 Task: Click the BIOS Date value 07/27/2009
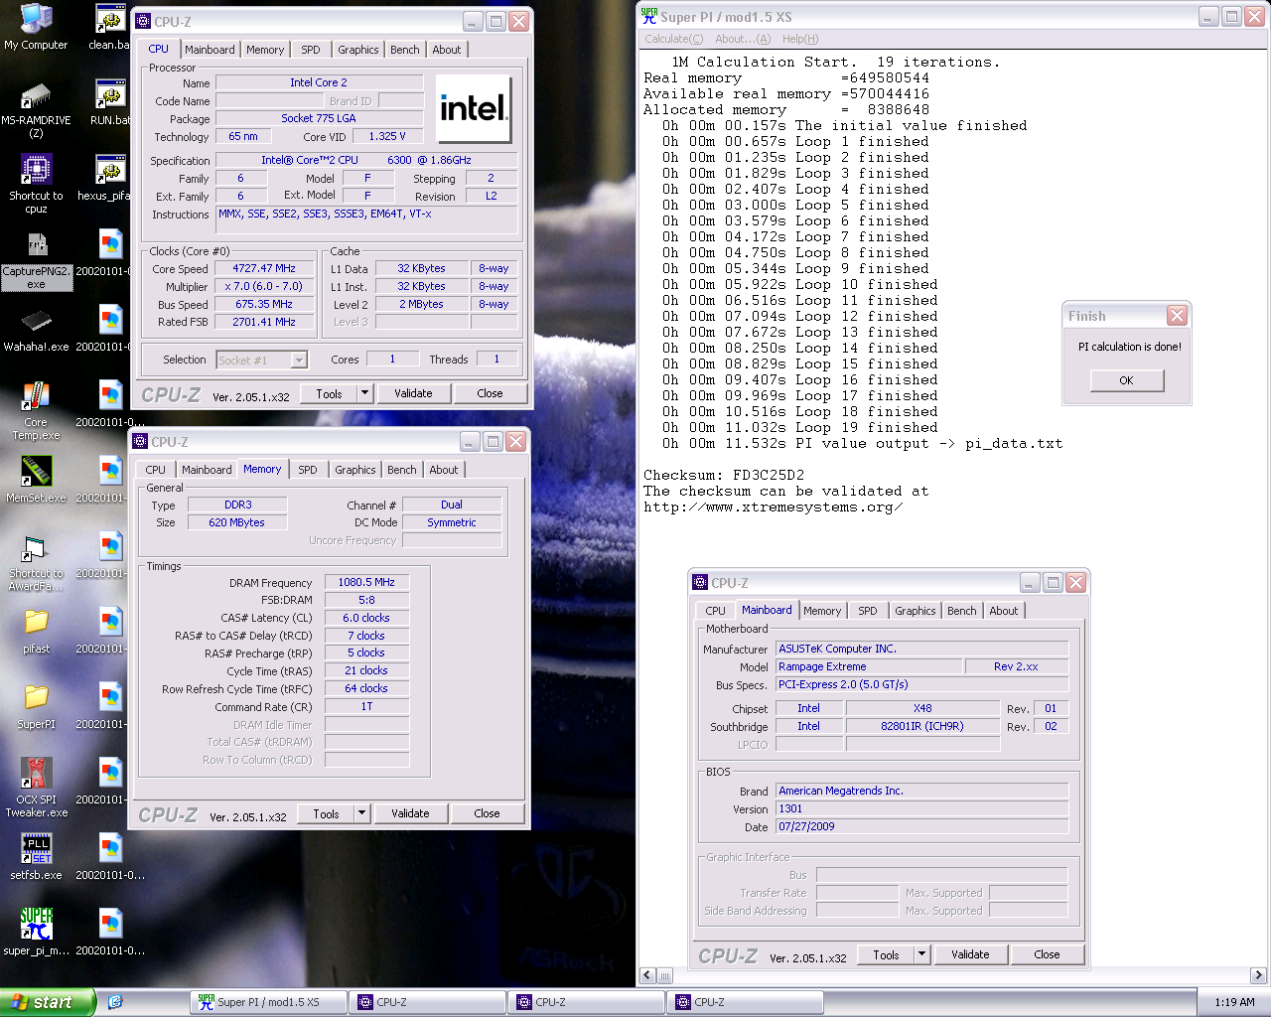[921, 826]
